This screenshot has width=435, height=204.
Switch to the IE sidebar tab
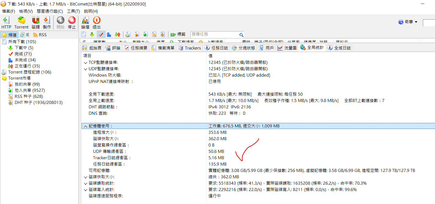click(x=25, y=35)
